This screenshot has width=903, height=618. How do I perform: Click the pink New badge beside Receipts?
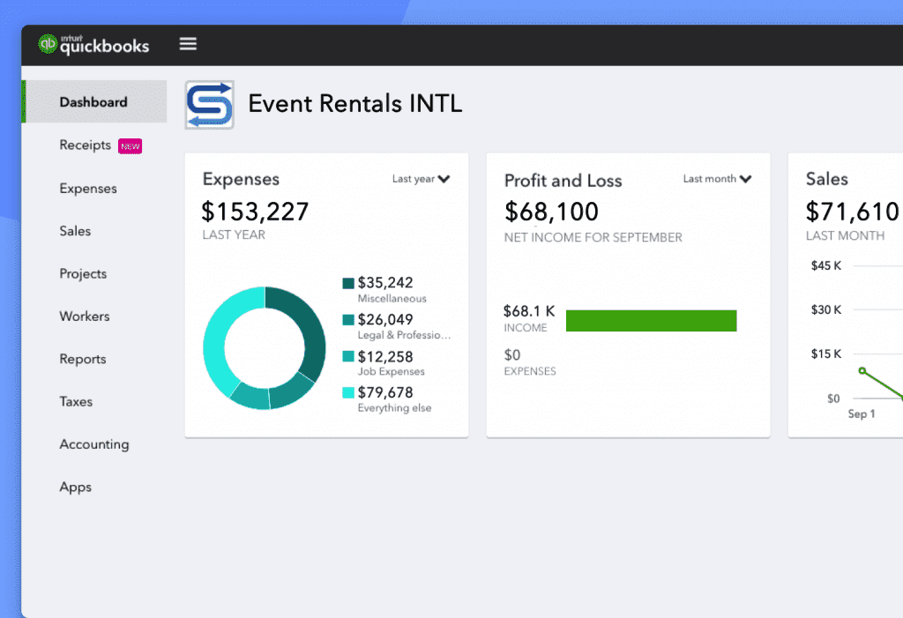[x=131, y=146]
